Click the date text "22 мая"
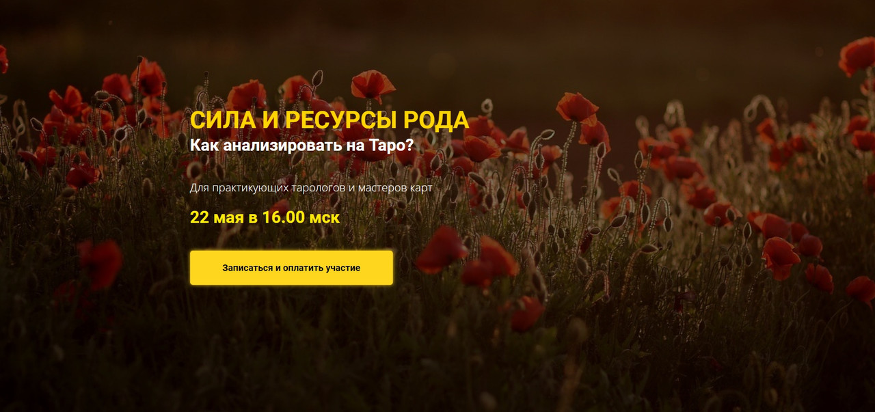875x412 pixels. pyautogui.click(x=218, y=217)
